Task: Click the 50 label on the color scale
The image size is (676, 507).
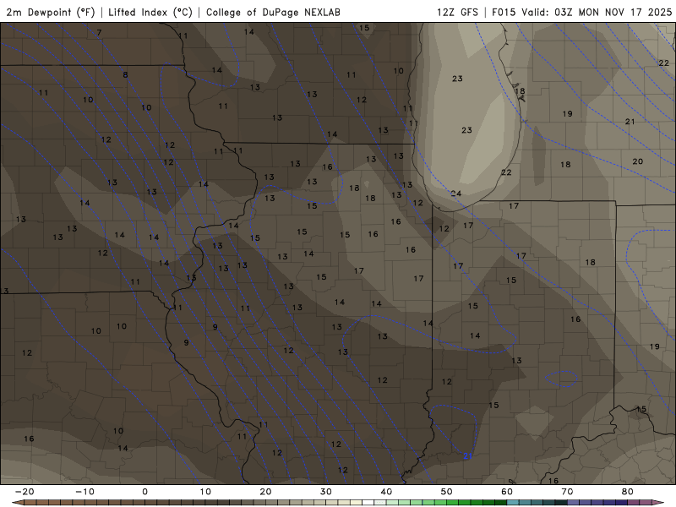Action: click(x=447, y=492)
